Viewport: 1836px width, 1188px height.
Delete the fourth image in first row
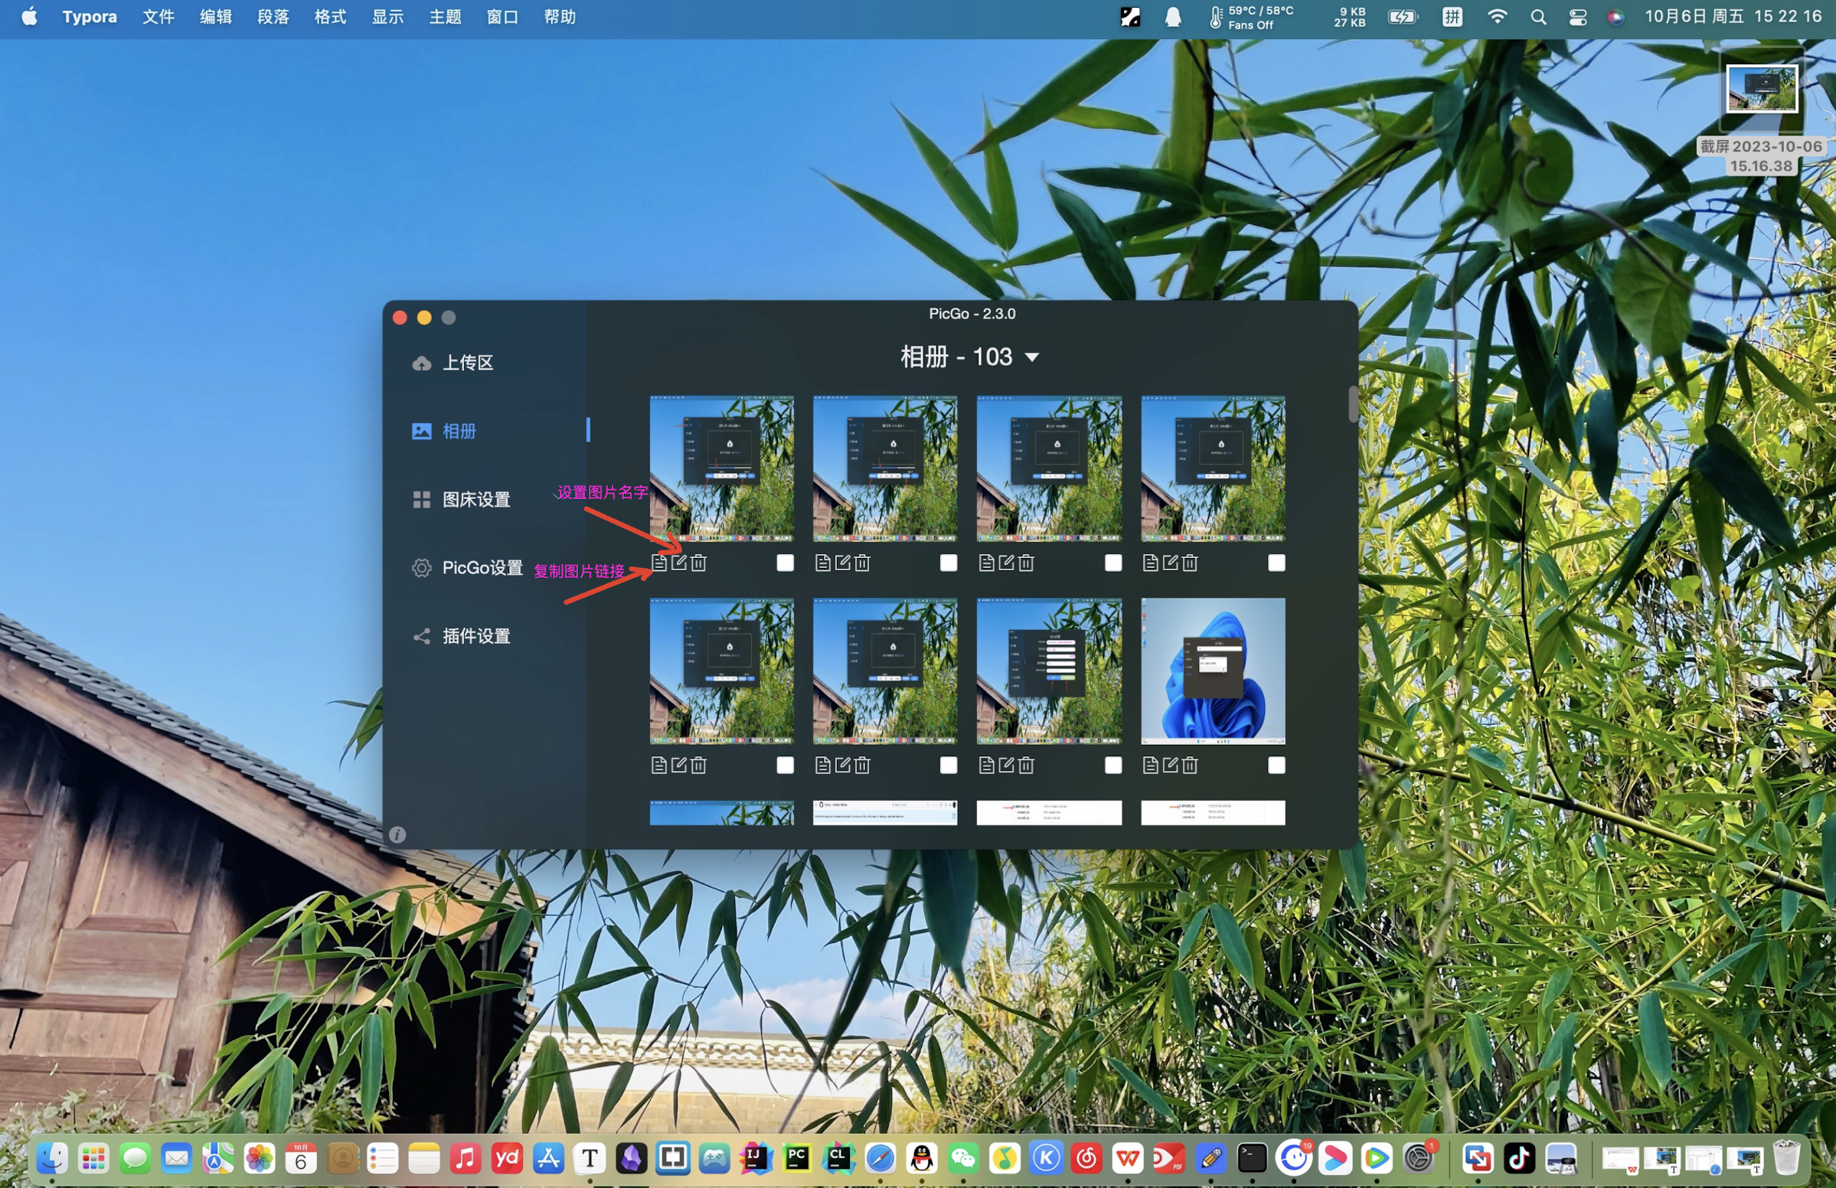[1191, 563]
